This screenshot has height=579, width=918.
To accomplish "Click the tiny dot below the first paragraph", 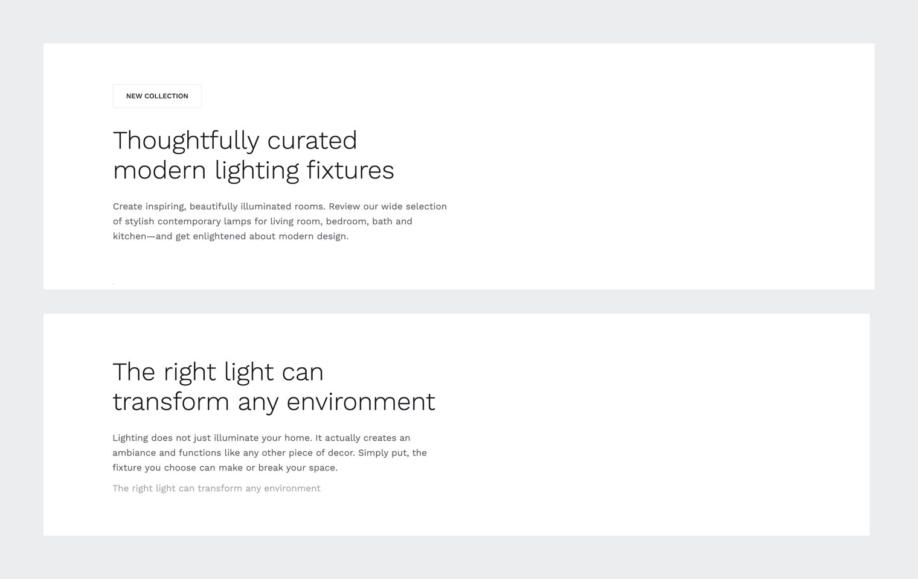I will point(114,283).
